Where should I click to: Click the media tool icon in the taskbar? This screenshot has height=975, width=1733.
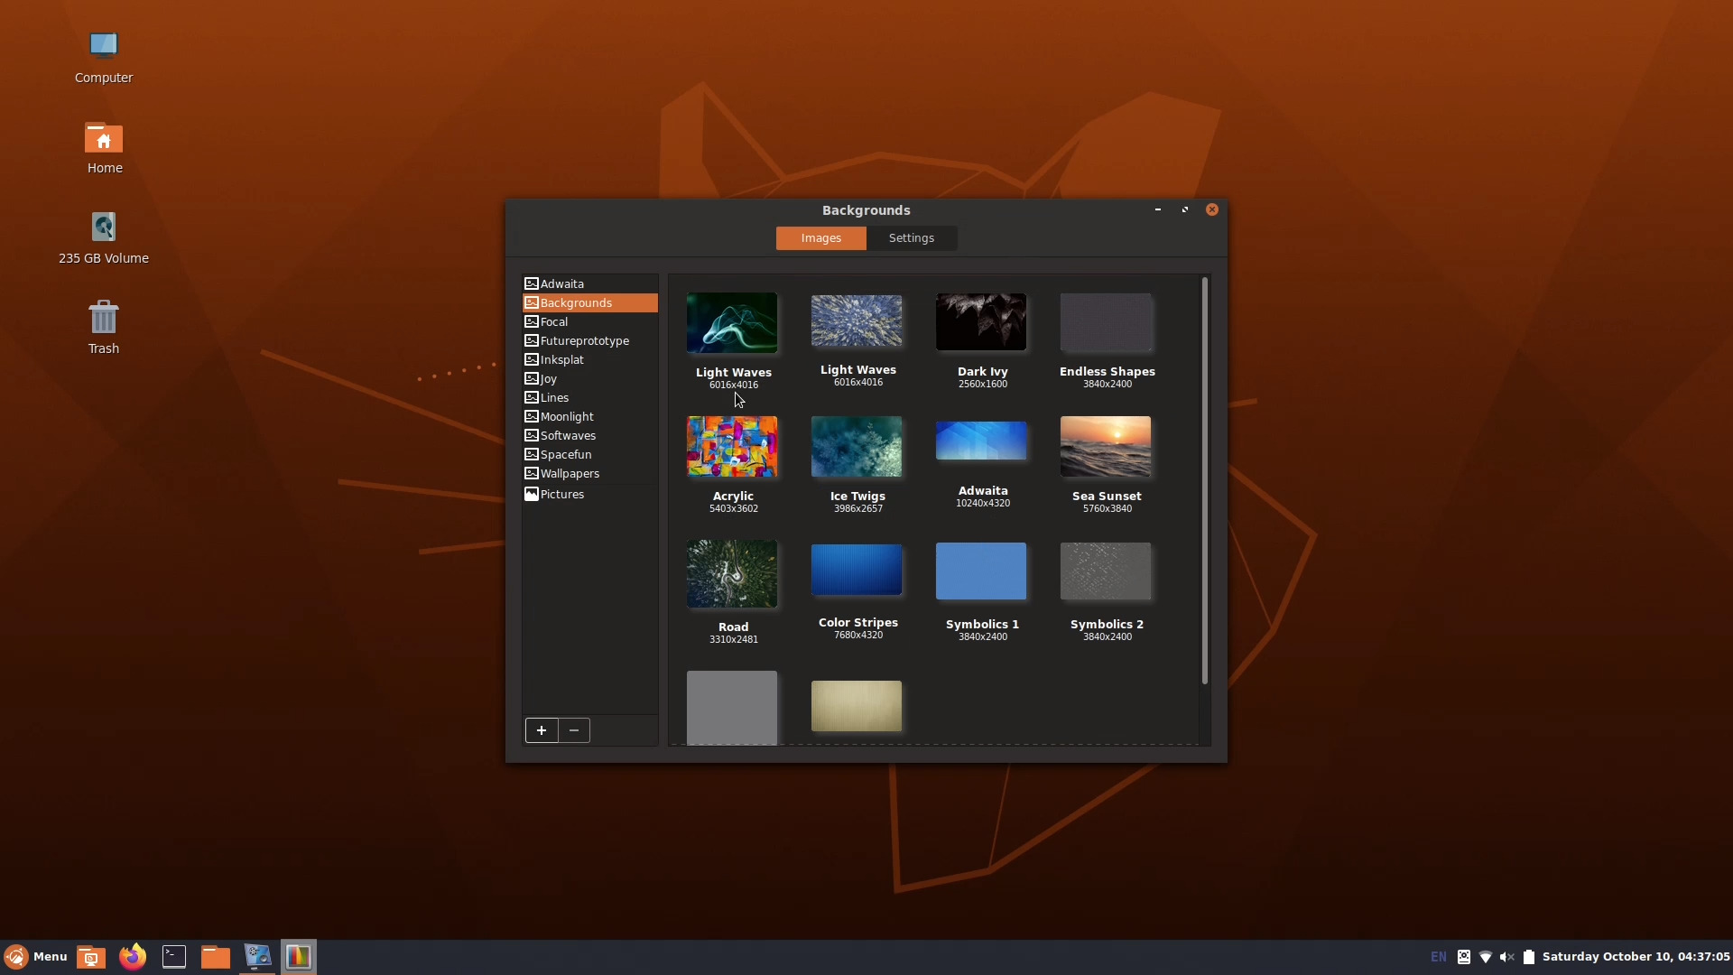(x=257, y=956)
